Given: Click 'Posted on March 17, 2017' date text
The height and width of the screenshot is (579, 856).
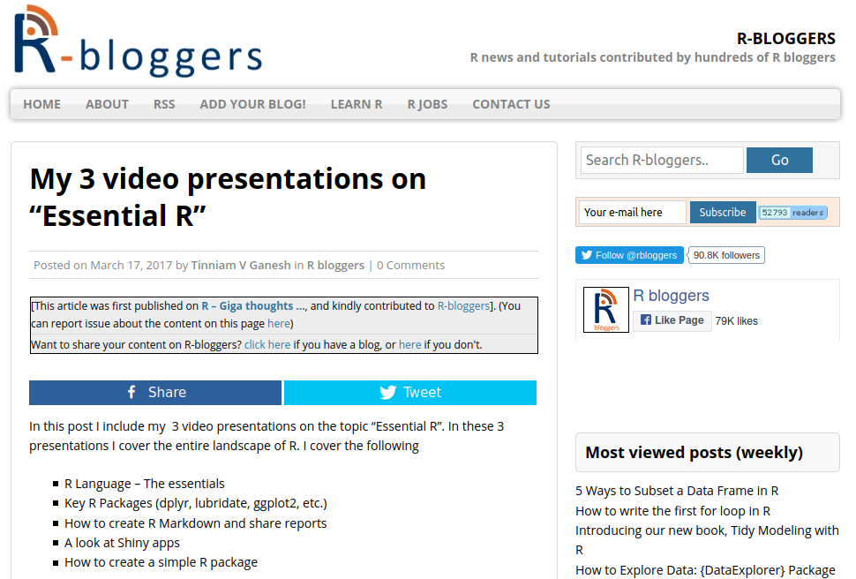Looking at the screenshot, I should point(102,265).
